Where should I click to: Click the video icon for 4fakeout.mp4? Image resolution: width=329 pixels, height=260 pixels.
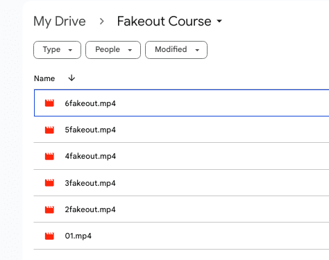49,156
